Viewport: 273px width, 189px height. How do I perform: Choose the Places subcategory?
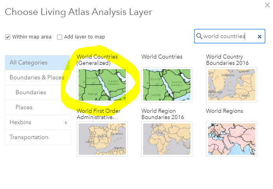(37, 107)
